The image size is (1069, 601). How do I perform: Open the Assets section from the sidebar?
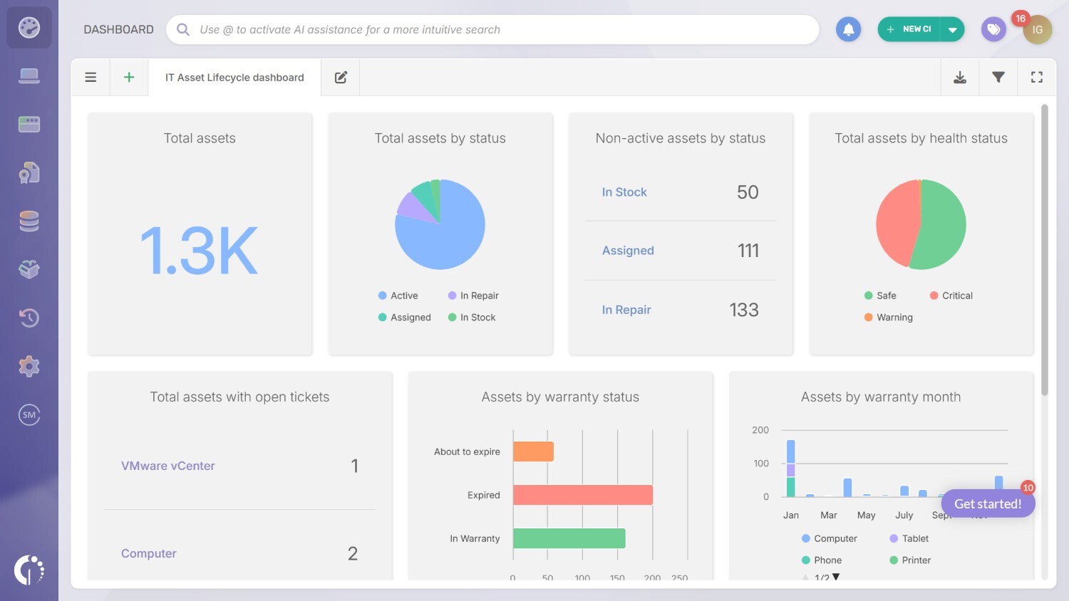click(x=29, y=75)
